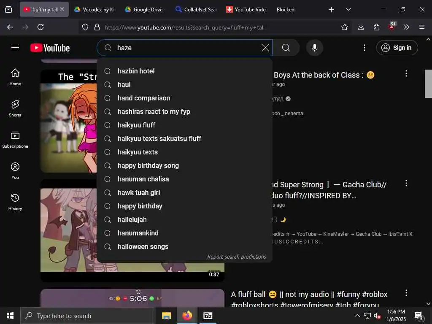Click the page vertical scrollbar thumb

coord(428,84)
